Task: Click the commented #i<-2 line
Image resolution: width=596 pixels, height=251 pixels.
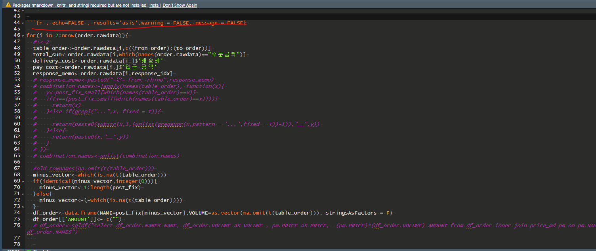Action: [41, 42]
